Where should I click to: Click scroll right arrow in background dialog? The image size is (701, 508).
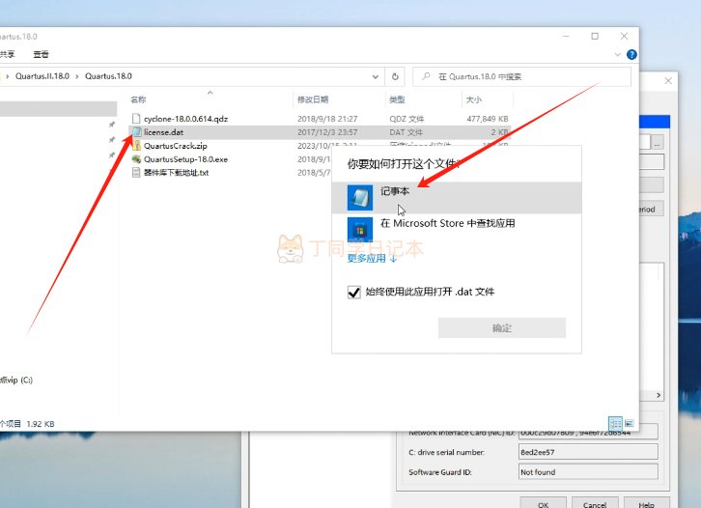coord(659,395)
